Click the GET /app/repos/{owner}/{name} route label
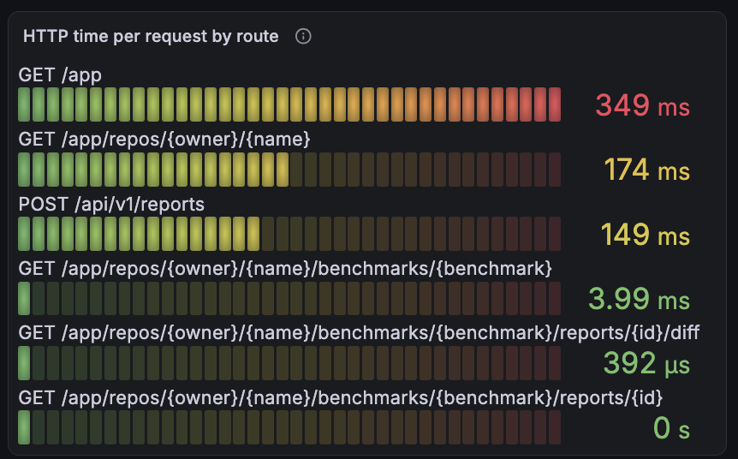738x459 pixels. pos(164,140)
